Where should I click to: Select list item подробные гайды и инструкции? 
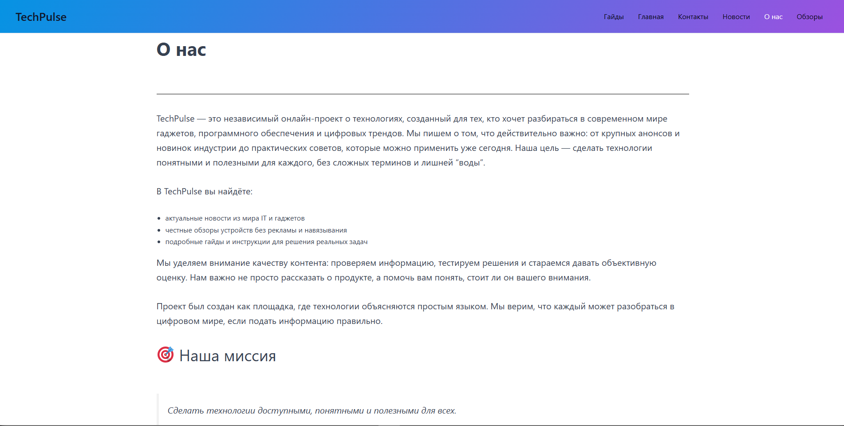(x=266, y=242)
